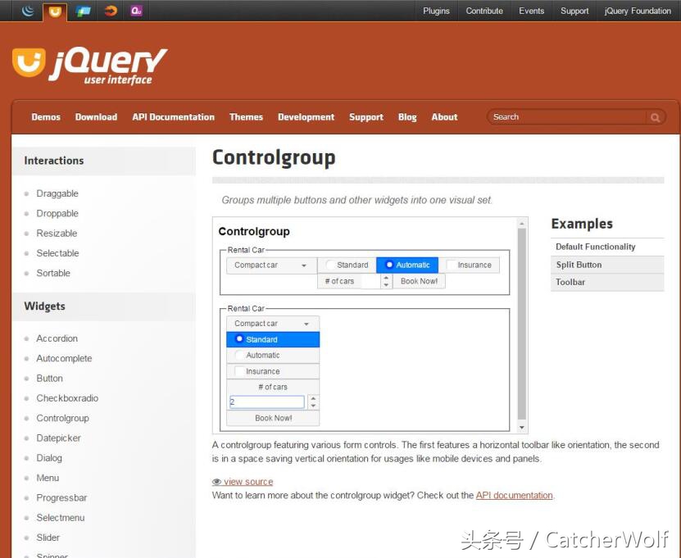Click into the Search box

pyautogui.click(x=569, y=117)
